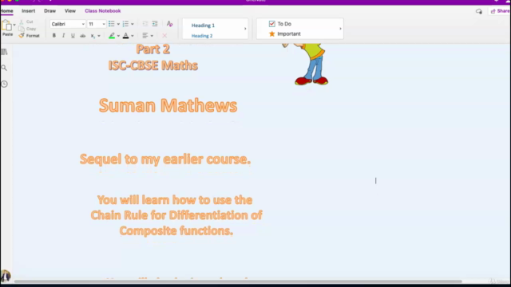The image size is (511, 287).
Task: Click 'Sequel to my earlier course.' text
Action: click(x=165, y=159)
